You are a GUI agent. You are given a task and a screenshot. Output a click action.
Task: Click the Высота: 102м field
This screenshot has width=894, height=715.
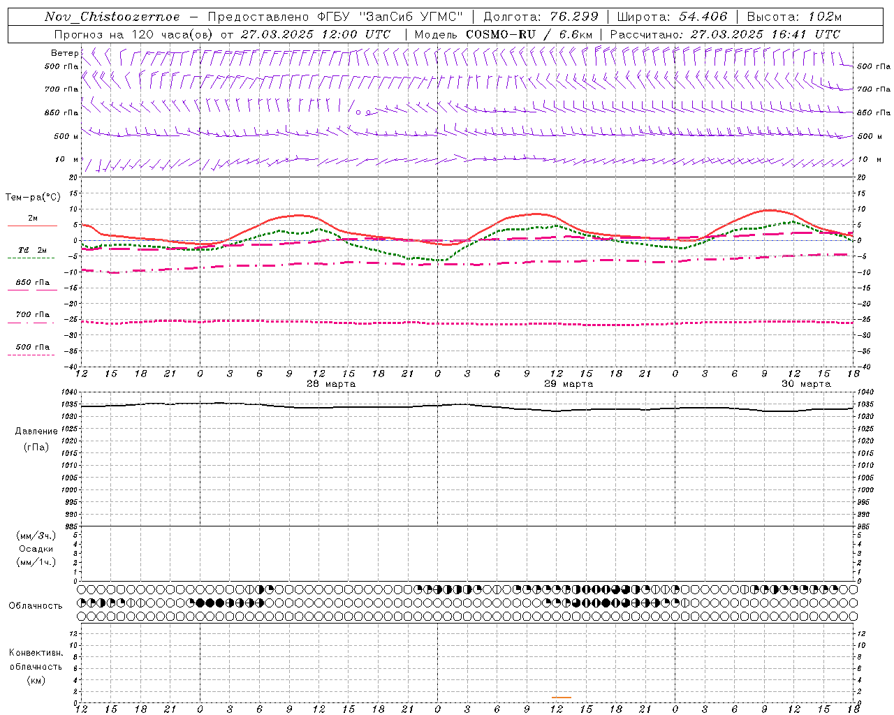(x=794, y=17)
